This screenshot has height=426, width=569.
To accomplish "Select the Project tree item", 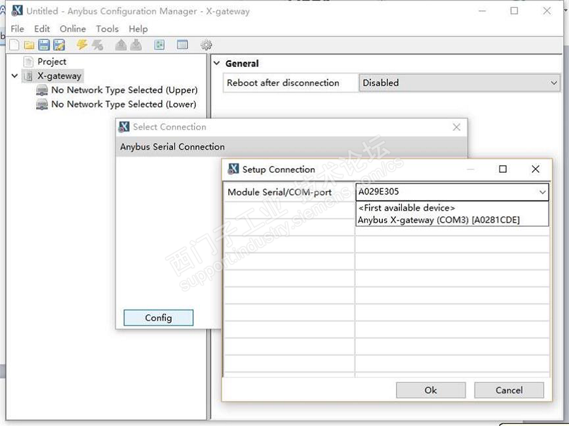I will tap(52, 62).
